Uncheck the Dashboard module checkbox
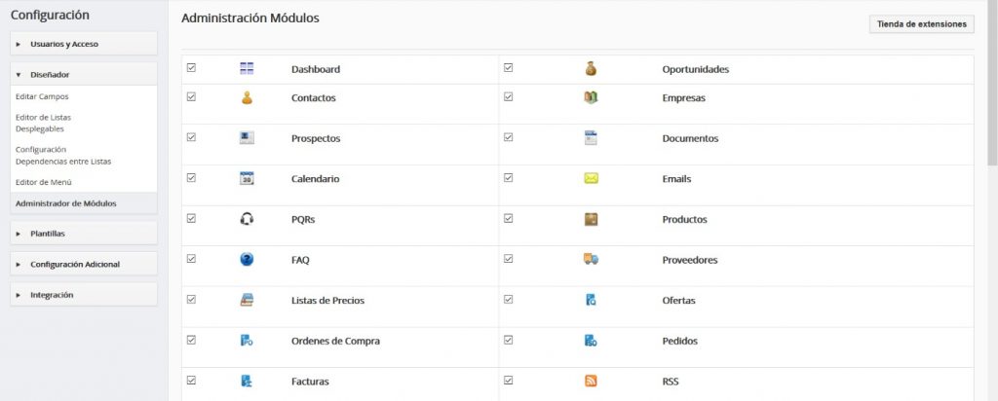Screen dimensions: 998x401 pos(191,68)
